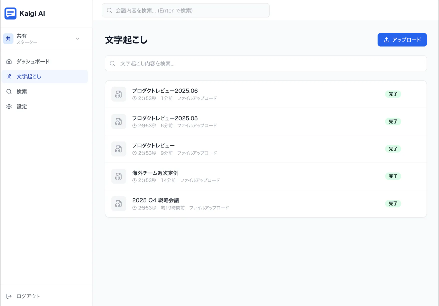This screenshot has width=439, height=306.
Task: Click 完了 badge on 2025 Q4 戦略会議 row
Action: coord(393,204)
